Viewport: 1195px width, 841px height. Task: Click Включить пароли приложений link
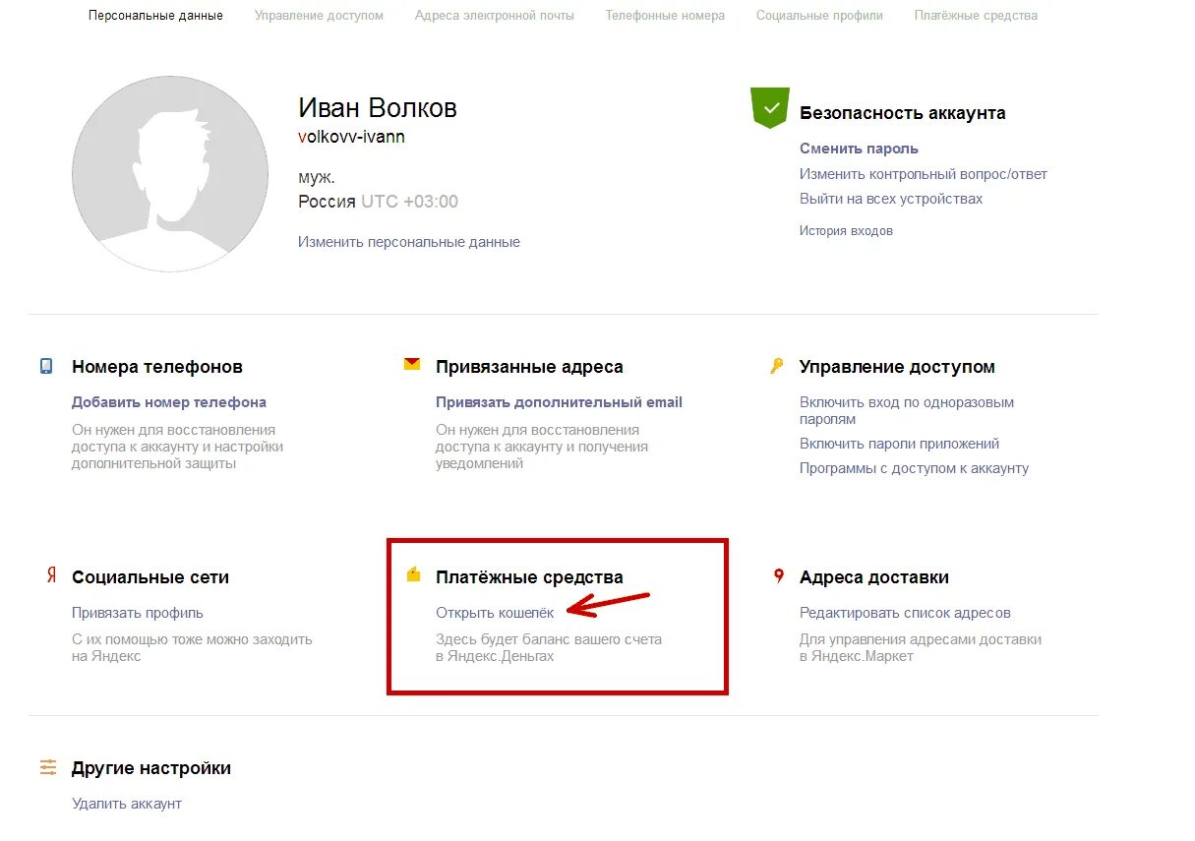[899, 444]
